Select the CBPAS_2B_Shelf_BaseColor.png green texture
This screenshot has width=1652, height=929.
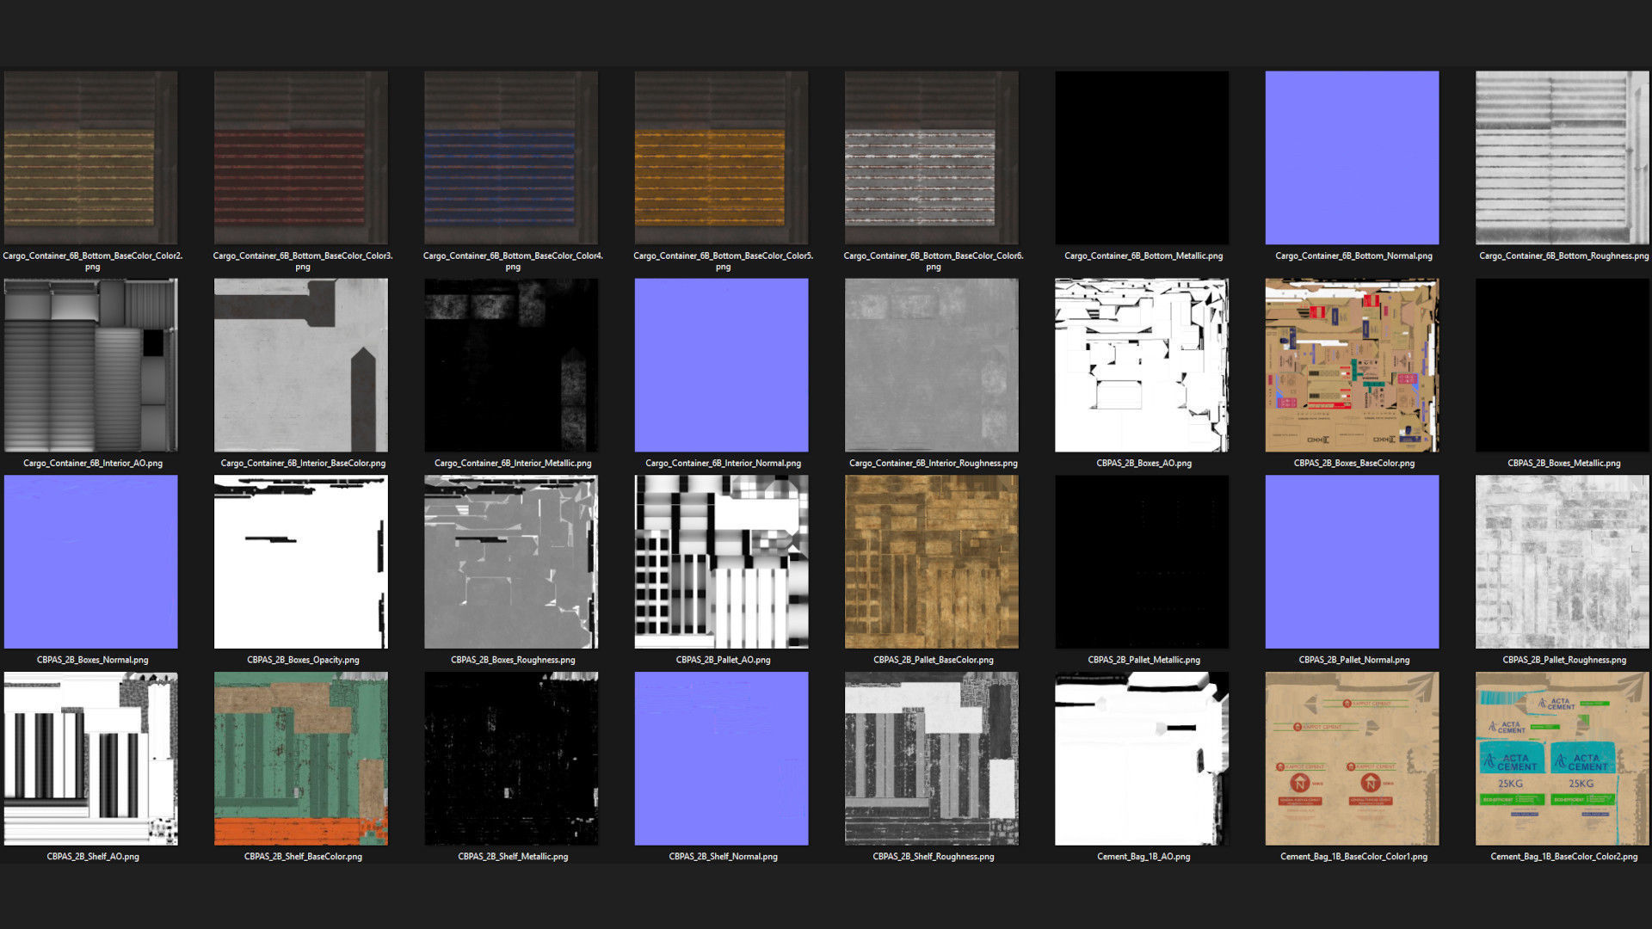point(300,759)
